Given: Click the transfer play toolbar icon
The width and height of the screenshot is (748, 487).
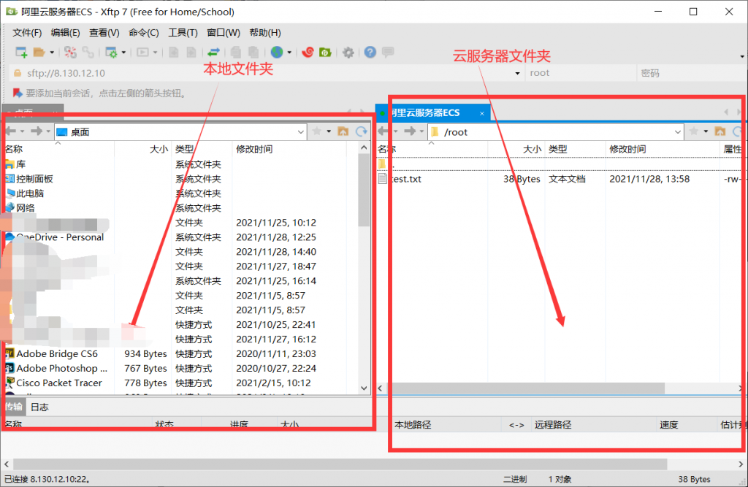Looking at the screenshot, I should (142, 52).
